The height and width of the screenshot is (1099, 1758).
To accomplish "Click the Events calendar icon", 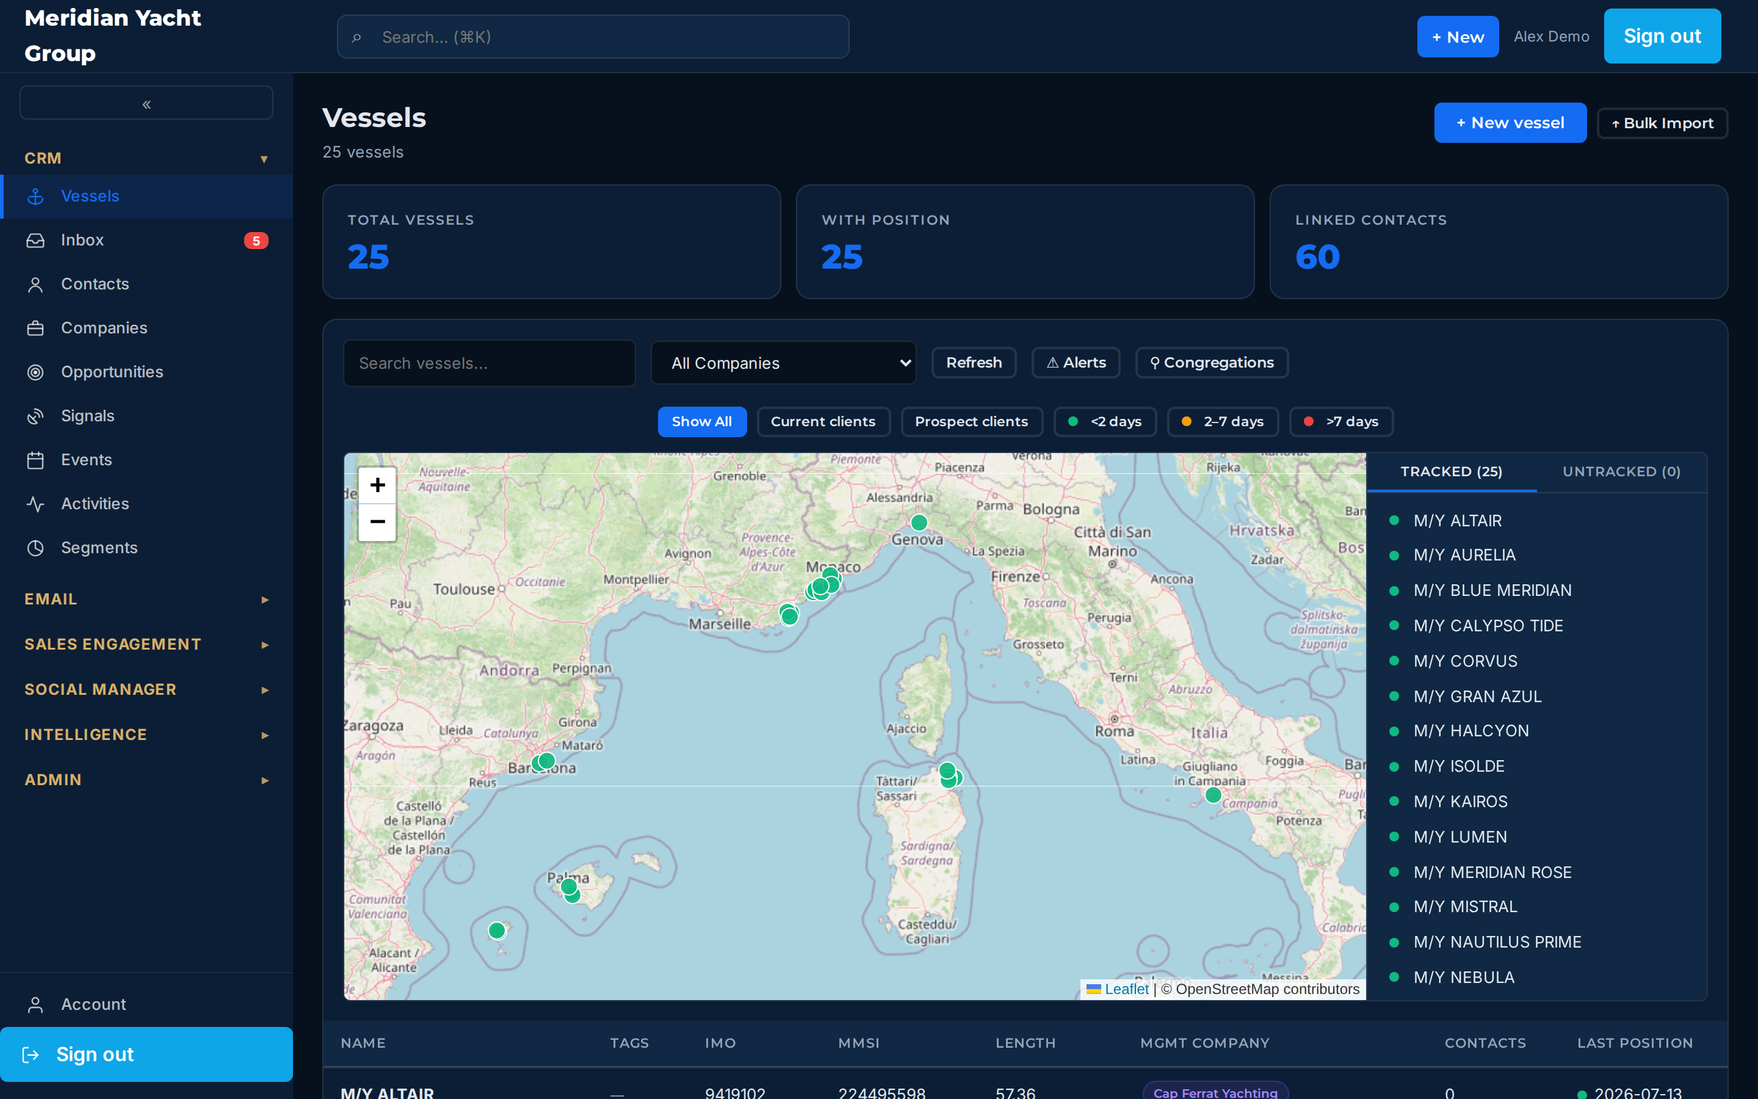I will (x=35, y=460).
